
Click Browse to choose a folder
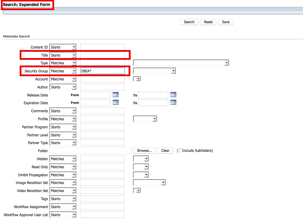(x=144, y=151)
